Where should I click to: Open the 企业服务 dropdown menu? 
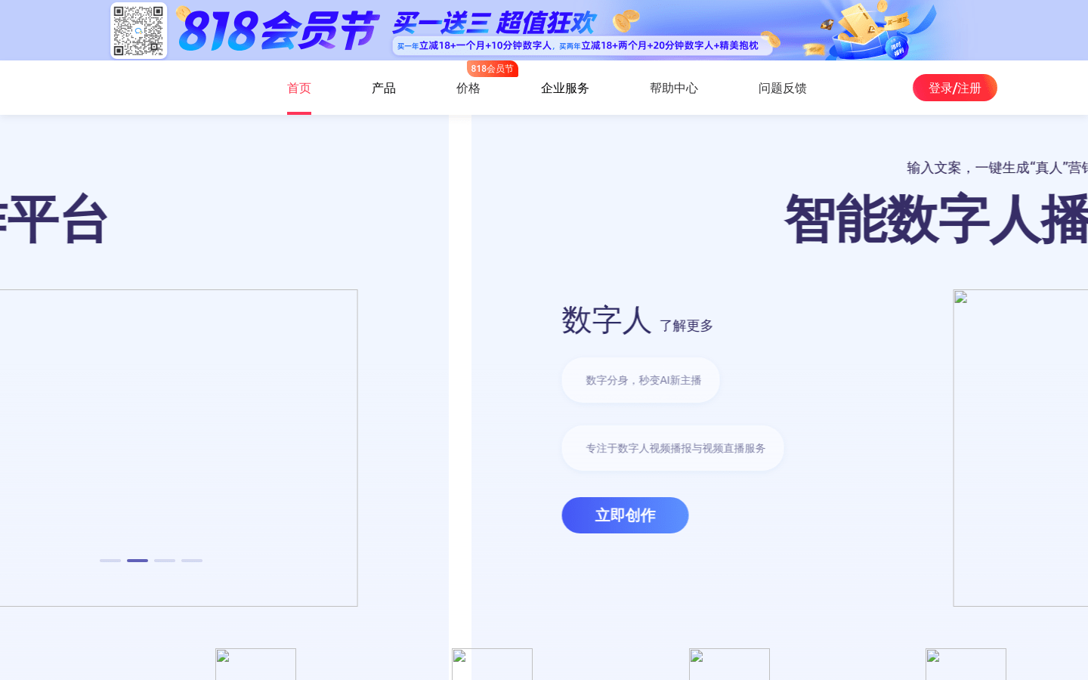[564, 88]
